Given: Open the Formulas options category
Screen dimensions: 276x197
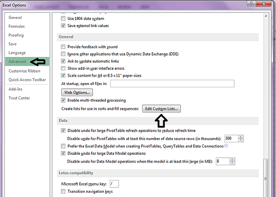Looking at the screenshot, I should [17, 26].
